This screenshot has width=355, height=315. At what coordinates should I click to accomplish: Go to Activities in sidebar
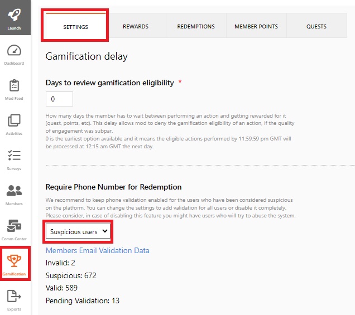pos(14,124)
